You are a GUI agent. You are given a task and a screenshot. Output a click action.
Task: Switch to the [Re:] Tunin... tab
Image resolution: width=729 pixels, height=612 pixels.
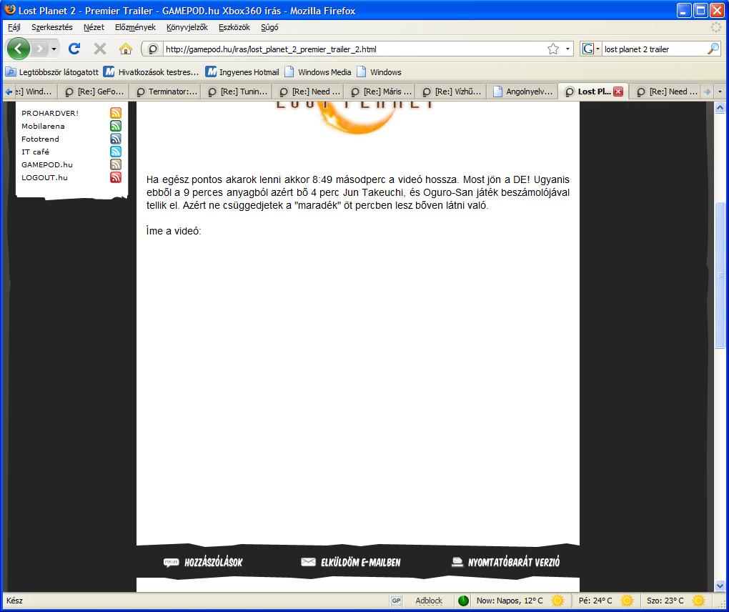tap(237, 92)
